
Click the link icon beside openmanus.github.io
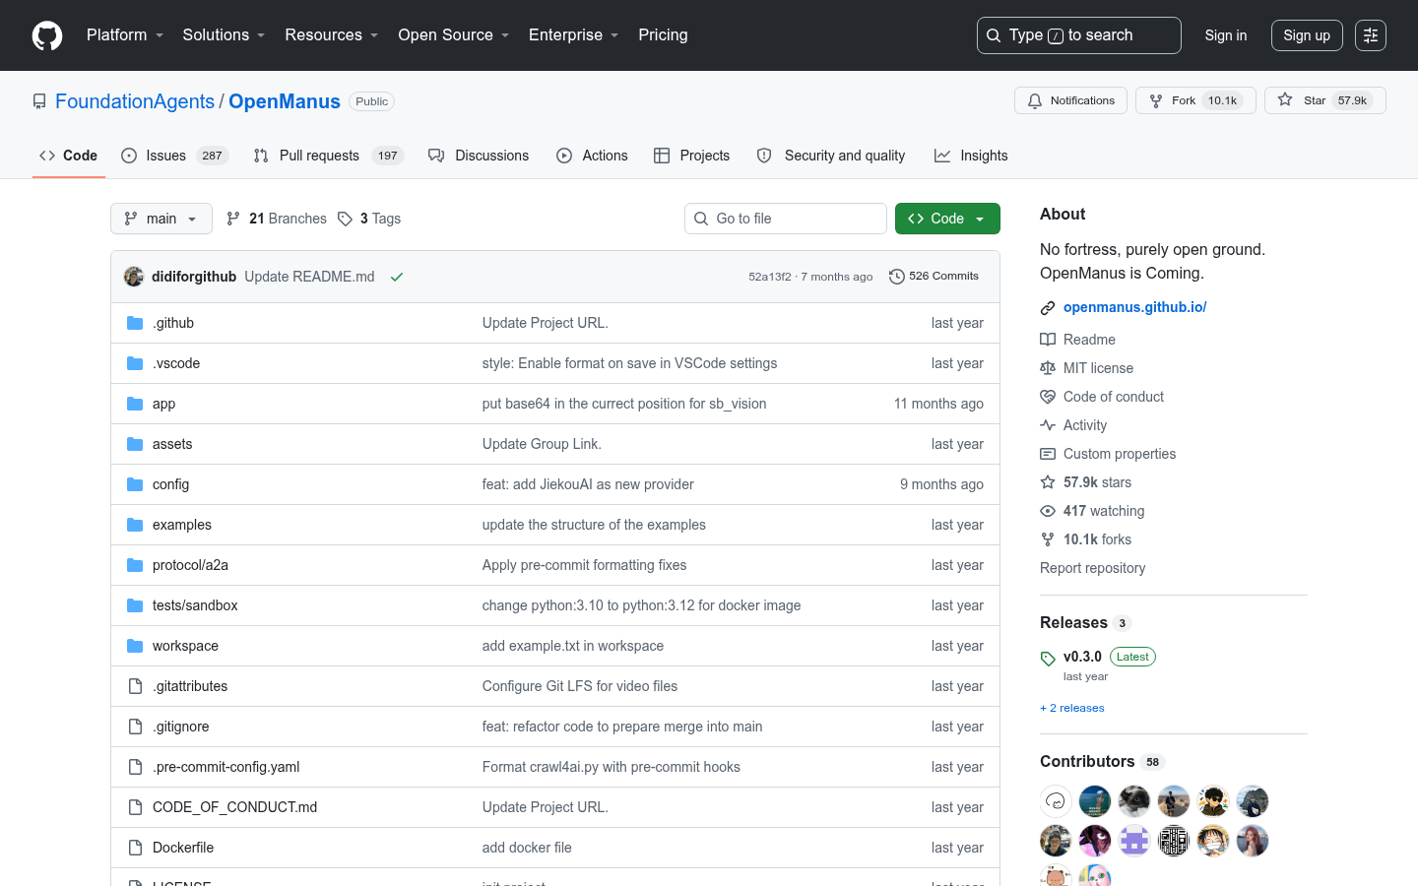pyautogui.click(x=1048, y=308)
